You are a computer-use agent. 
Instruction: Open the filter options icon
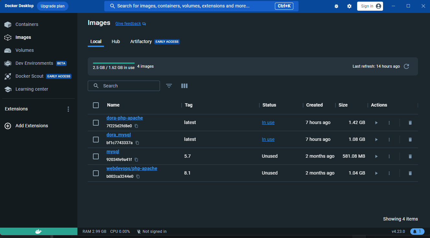(x=169, y=86)
